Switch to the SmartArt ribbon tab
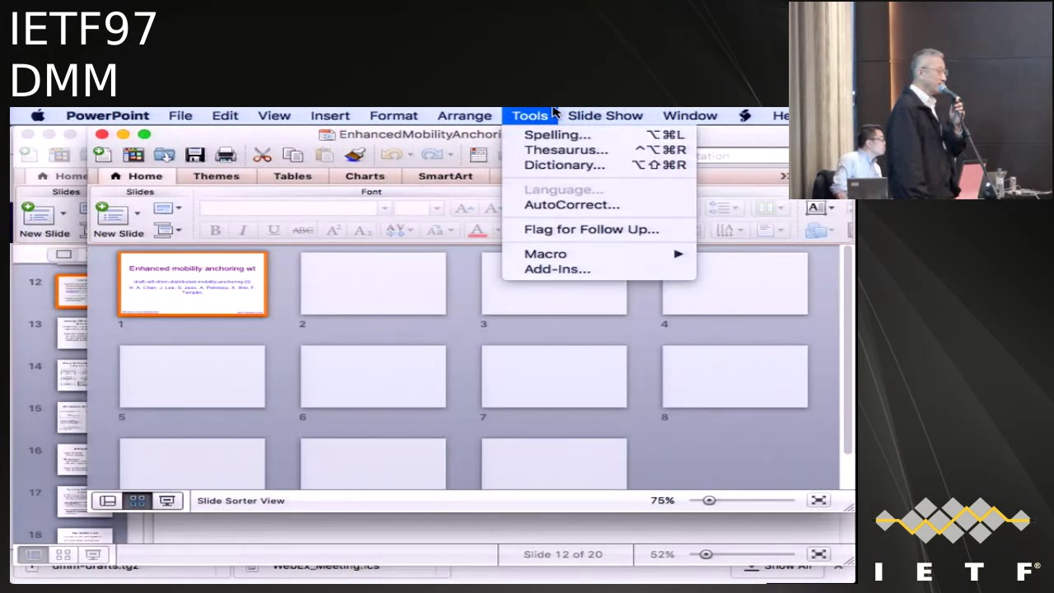 (445, 176)
